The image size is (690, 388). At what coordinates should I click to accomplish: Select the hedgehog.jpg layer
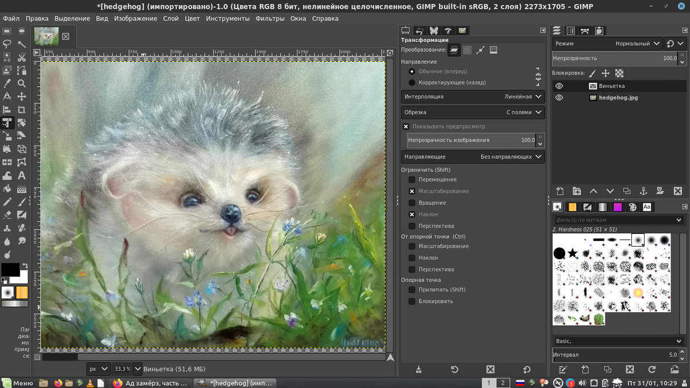618,98
